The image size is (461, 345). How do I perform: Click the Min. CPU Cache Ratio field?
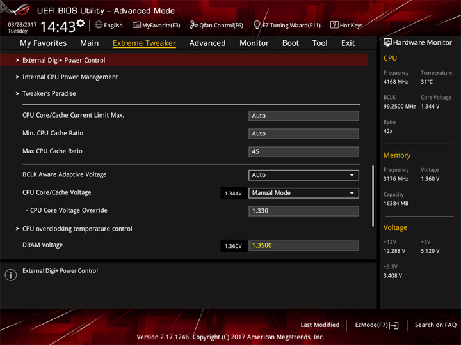pos(303,134)
